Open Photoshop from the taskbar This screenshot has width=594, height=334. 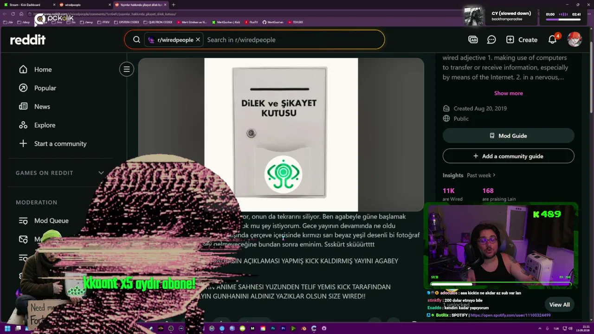(273, 328)
